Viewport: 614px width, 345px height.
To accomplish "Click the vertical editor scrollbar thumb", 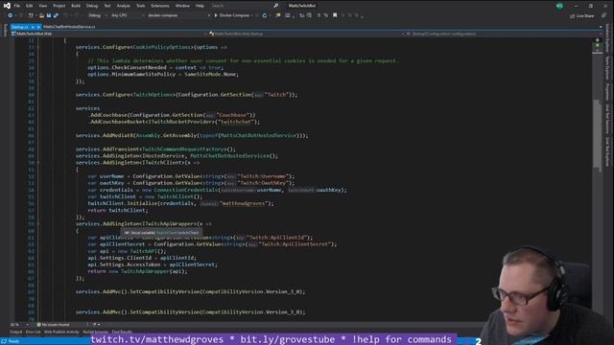I will click(x=597, y=134).
